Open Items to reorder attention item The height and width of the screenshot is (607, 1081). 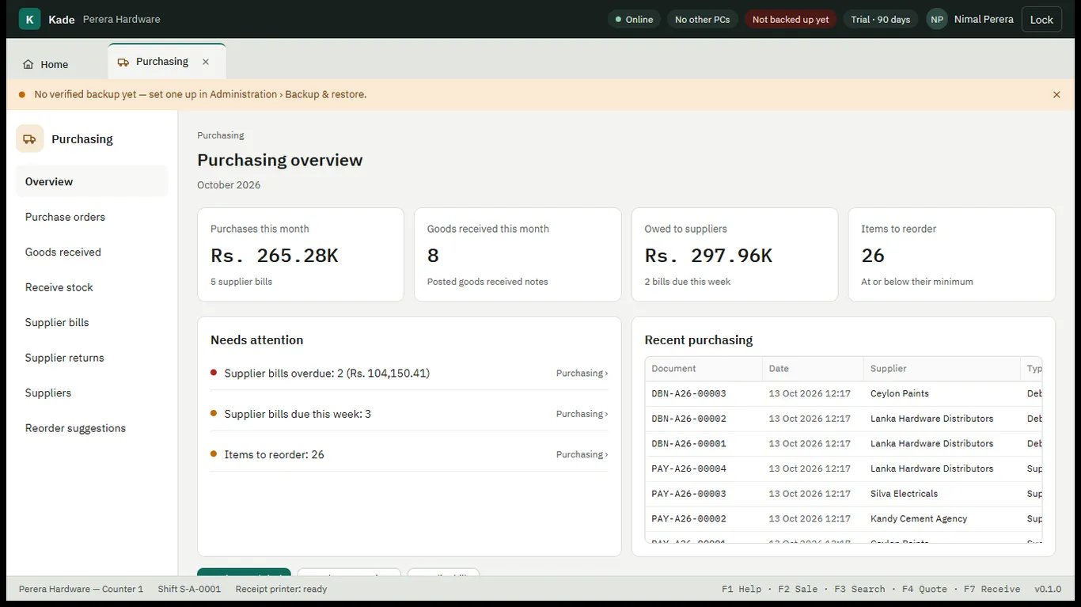tap(409, 455)
